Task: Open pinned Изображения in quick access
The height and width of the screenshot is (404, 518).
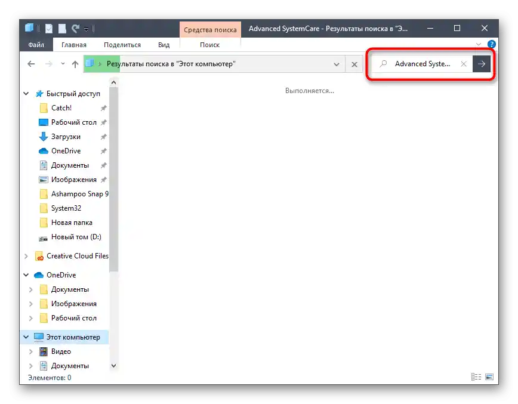Action: 73,180
